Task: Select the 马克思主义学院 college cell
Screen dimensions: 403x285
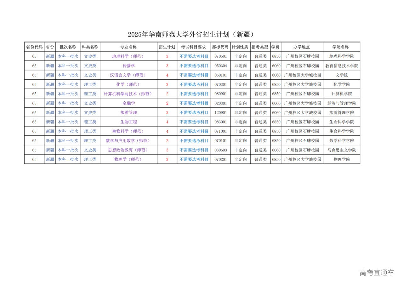Action: tap(341, 150)
